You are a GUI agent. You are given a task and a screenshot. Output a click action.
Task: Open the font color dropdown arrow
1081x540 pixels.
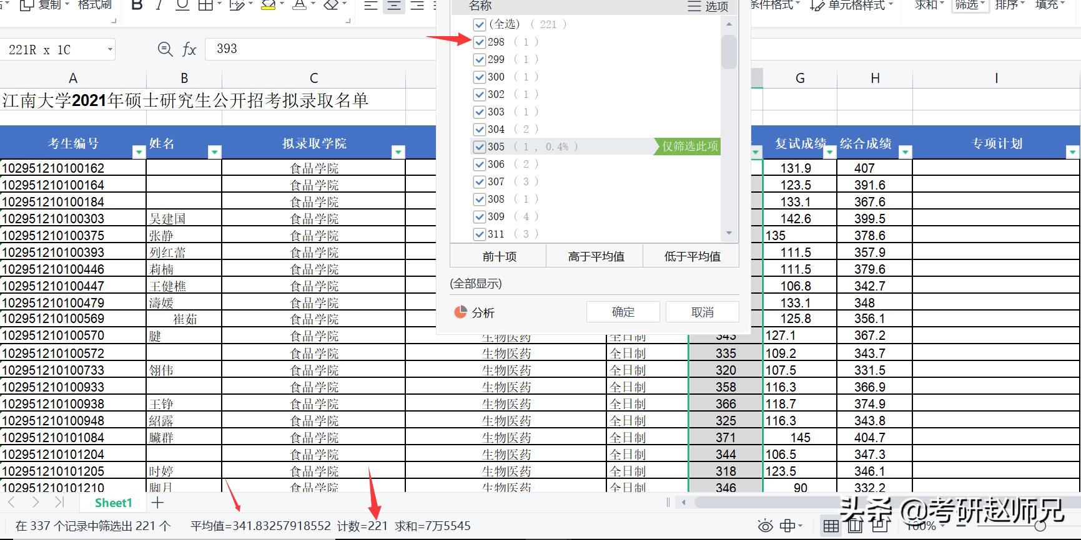(313, 5)
